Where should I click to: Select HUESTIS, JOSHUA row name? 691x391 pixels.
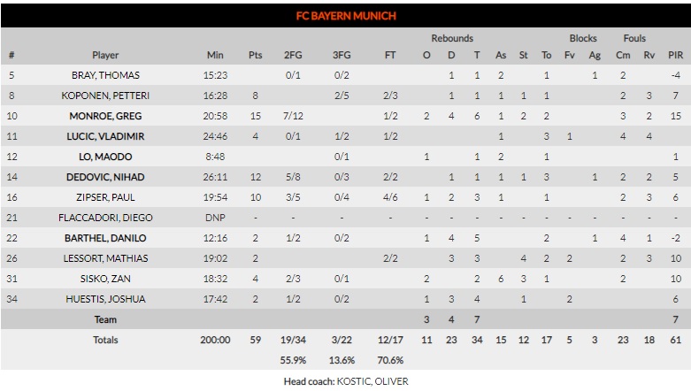(105, 299)
